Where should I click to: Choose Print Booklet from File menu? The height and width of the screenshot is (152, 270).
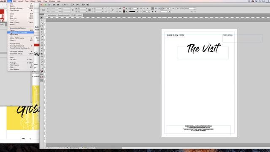tap(21, 69)
